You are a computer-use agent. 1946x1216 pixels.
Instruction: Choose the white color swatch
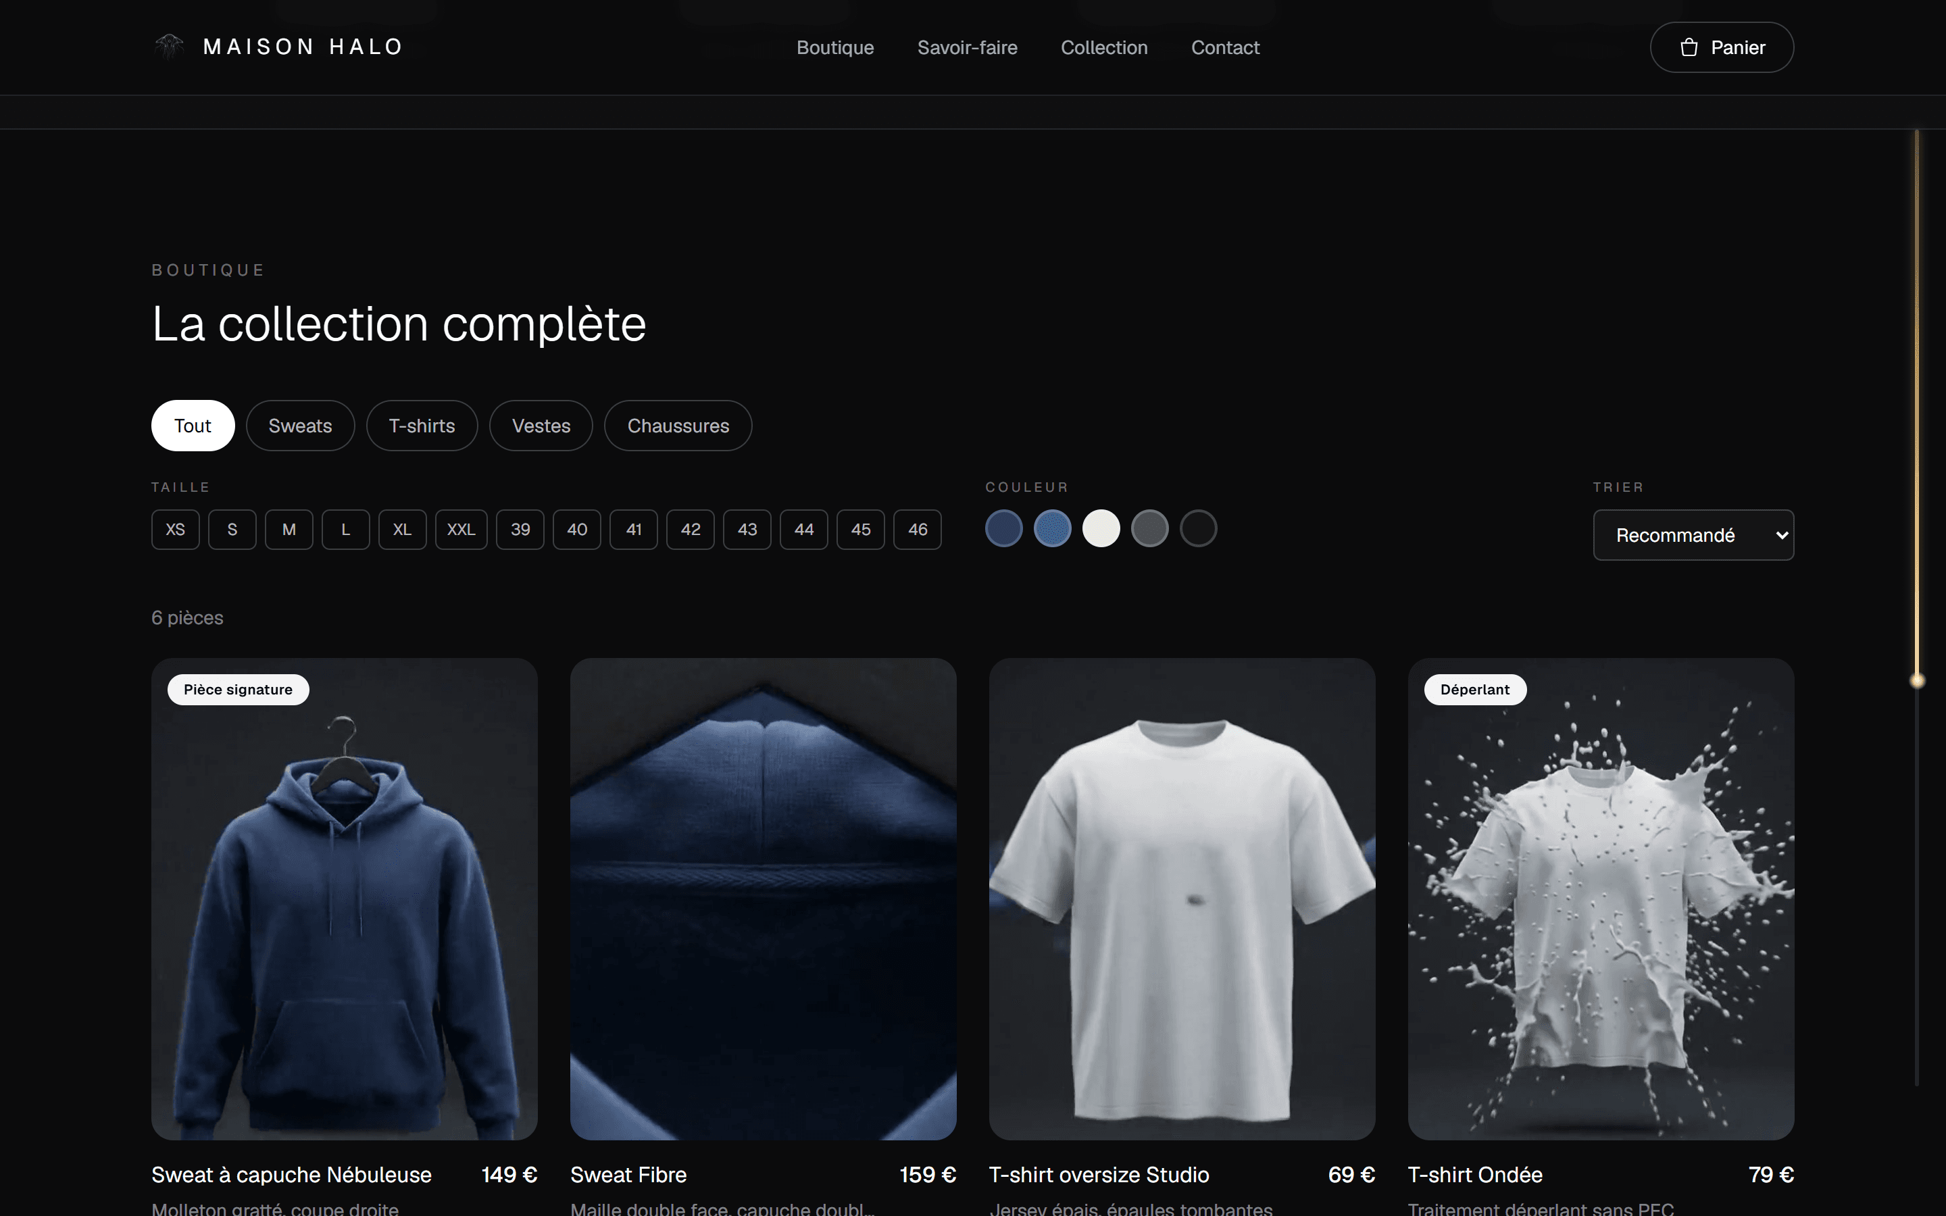click(1101, 528)
